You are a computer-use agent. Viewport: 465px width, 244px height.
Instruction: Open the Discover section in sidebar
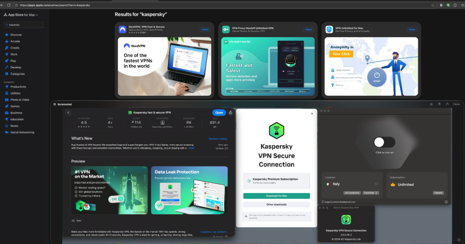pos(13,35)
